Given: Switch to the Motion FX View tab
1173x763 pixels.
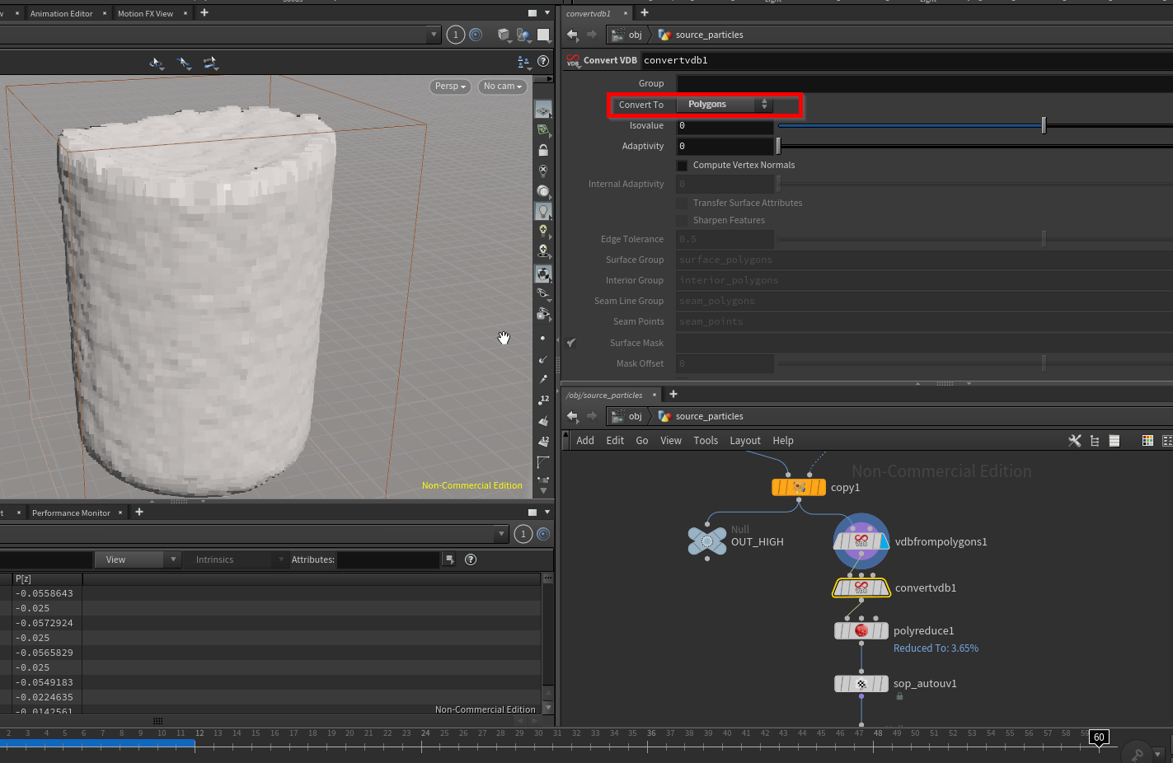Looking at the screenshot, I should tap(146, 13).
